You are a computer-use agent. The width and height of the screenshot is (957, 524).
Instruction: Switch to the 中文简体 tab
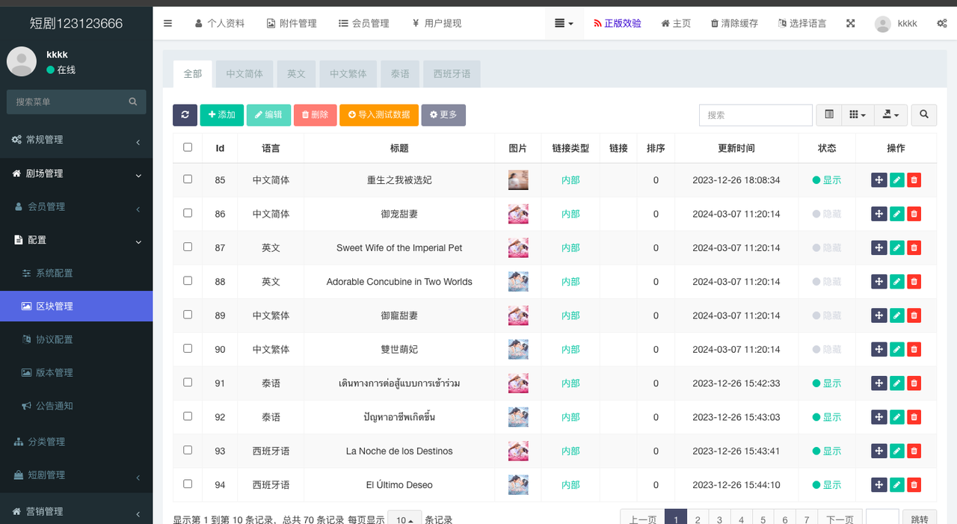click(244, 74)
